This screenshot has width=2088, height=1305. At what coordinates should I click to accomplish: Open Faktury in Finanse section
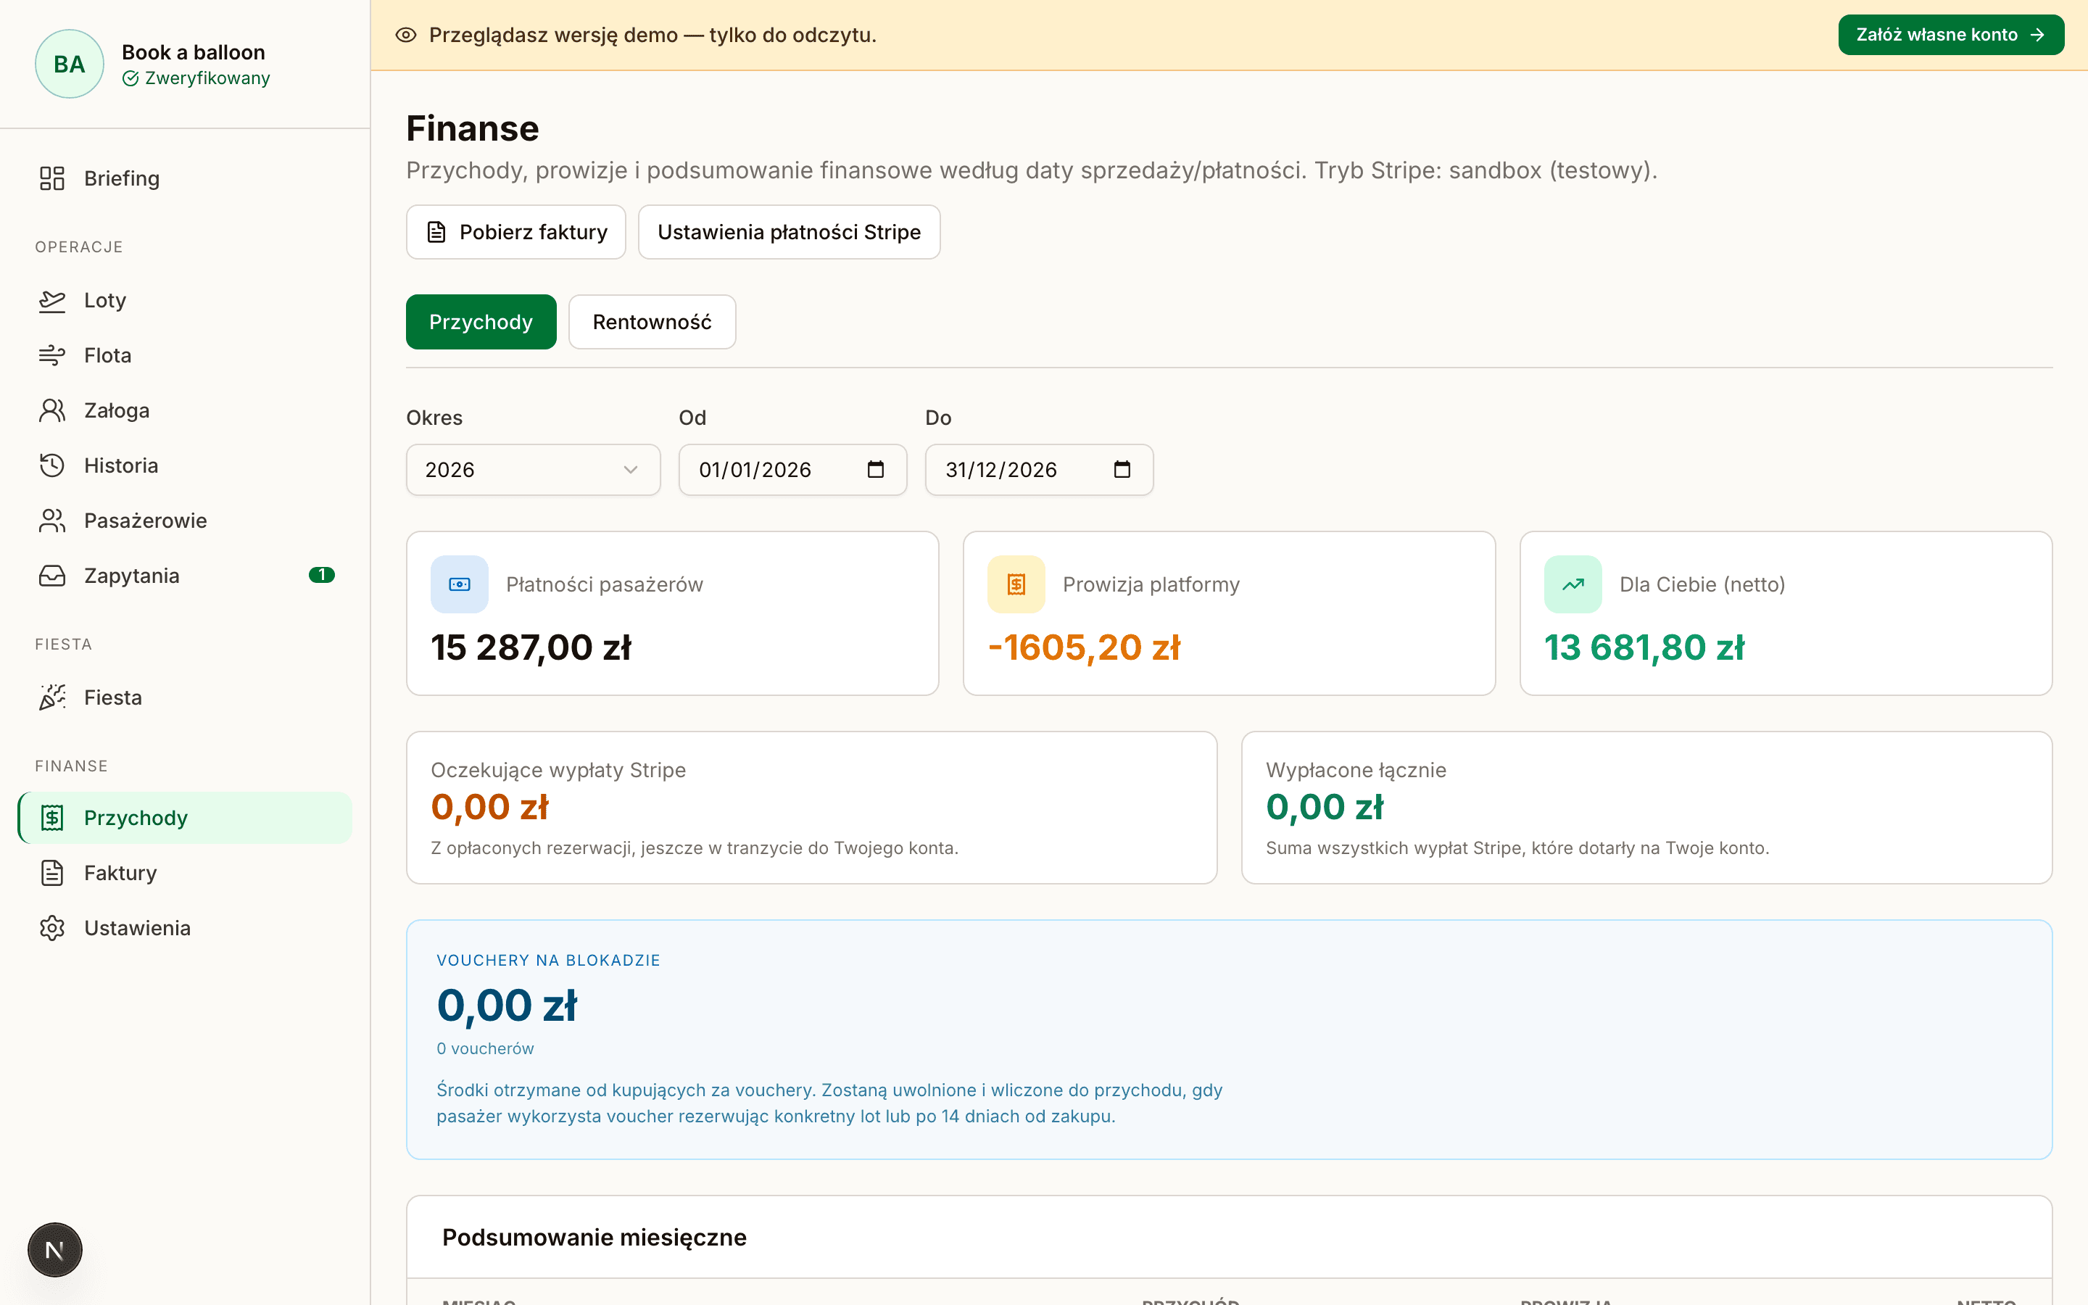point(185,873)
